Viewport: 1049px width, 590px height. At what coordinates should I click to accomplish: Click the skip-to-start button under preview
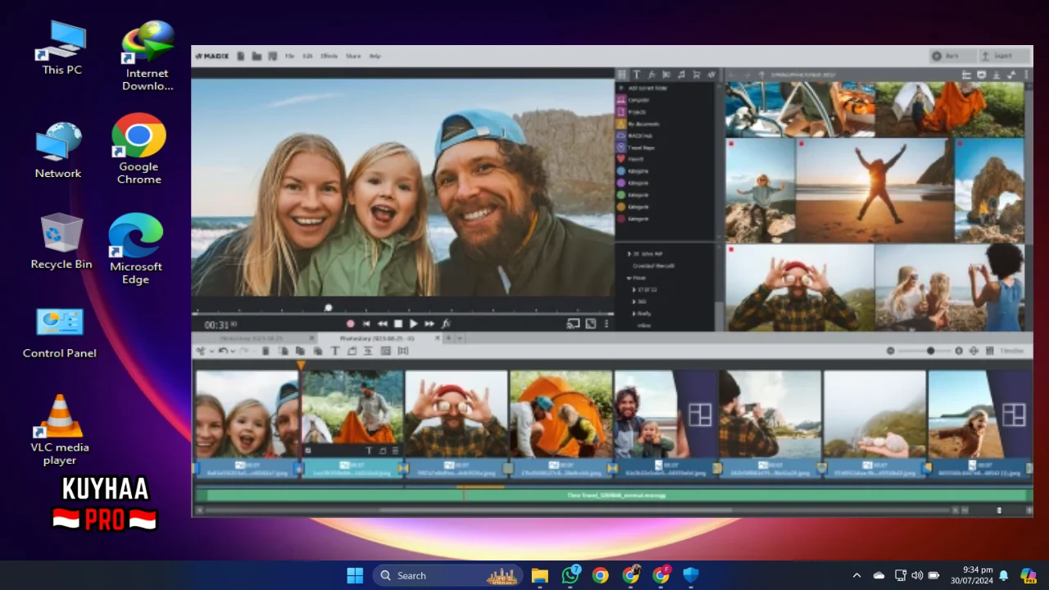[366, 324]
